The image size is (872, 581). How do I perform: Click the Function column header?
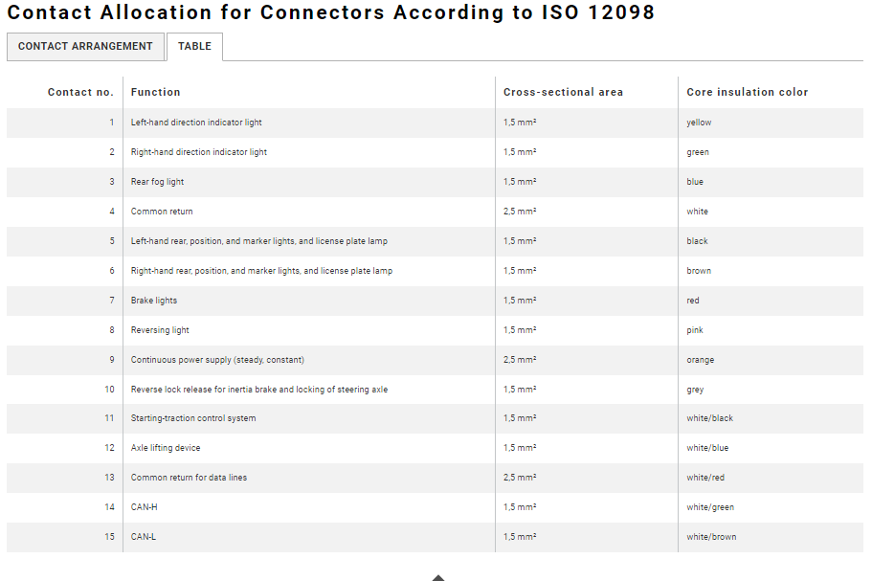pyautogui.click(x=155, y=92)
